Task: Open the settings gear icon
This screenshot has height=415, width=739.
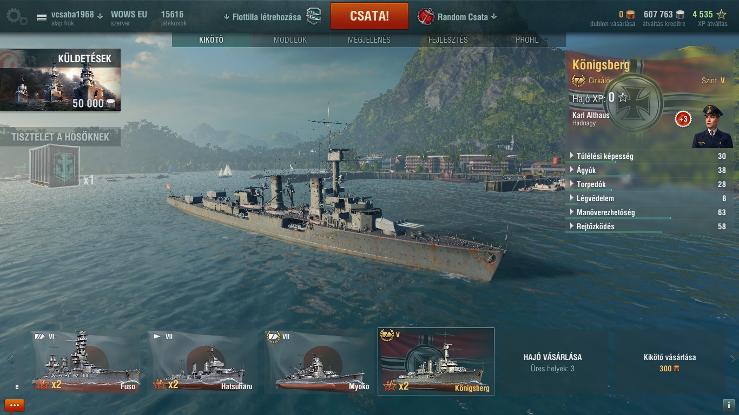Action: (17, 16)
